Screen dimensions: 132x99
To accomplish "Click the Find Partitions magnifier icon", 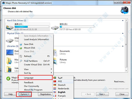I will click(21, 61).
